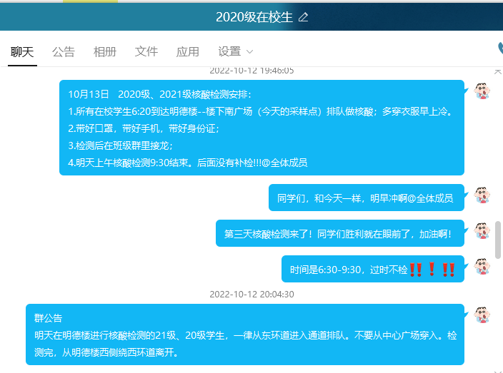Click the 同学们，和今天一样 message bubble
503x373 pixels.
367,198
